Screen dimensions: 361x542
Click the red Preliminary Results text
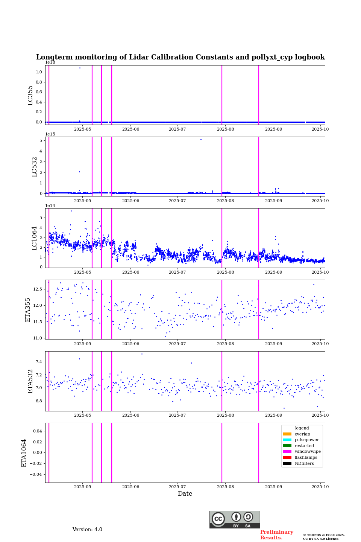pos(276,535)
